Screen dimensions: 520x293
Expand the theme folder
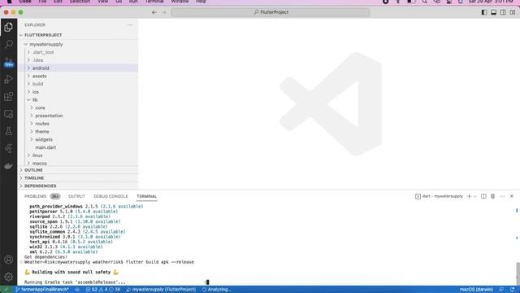pyautogui.click(x=78, y=132)
